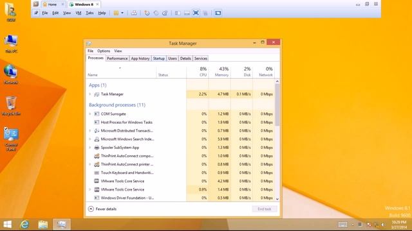Open This PC desktop icon
This screenshot has width=412, height=231.
(11, 44)
